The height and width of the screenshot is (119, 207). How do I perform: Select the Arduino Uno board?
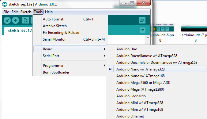tap(156, 49)
